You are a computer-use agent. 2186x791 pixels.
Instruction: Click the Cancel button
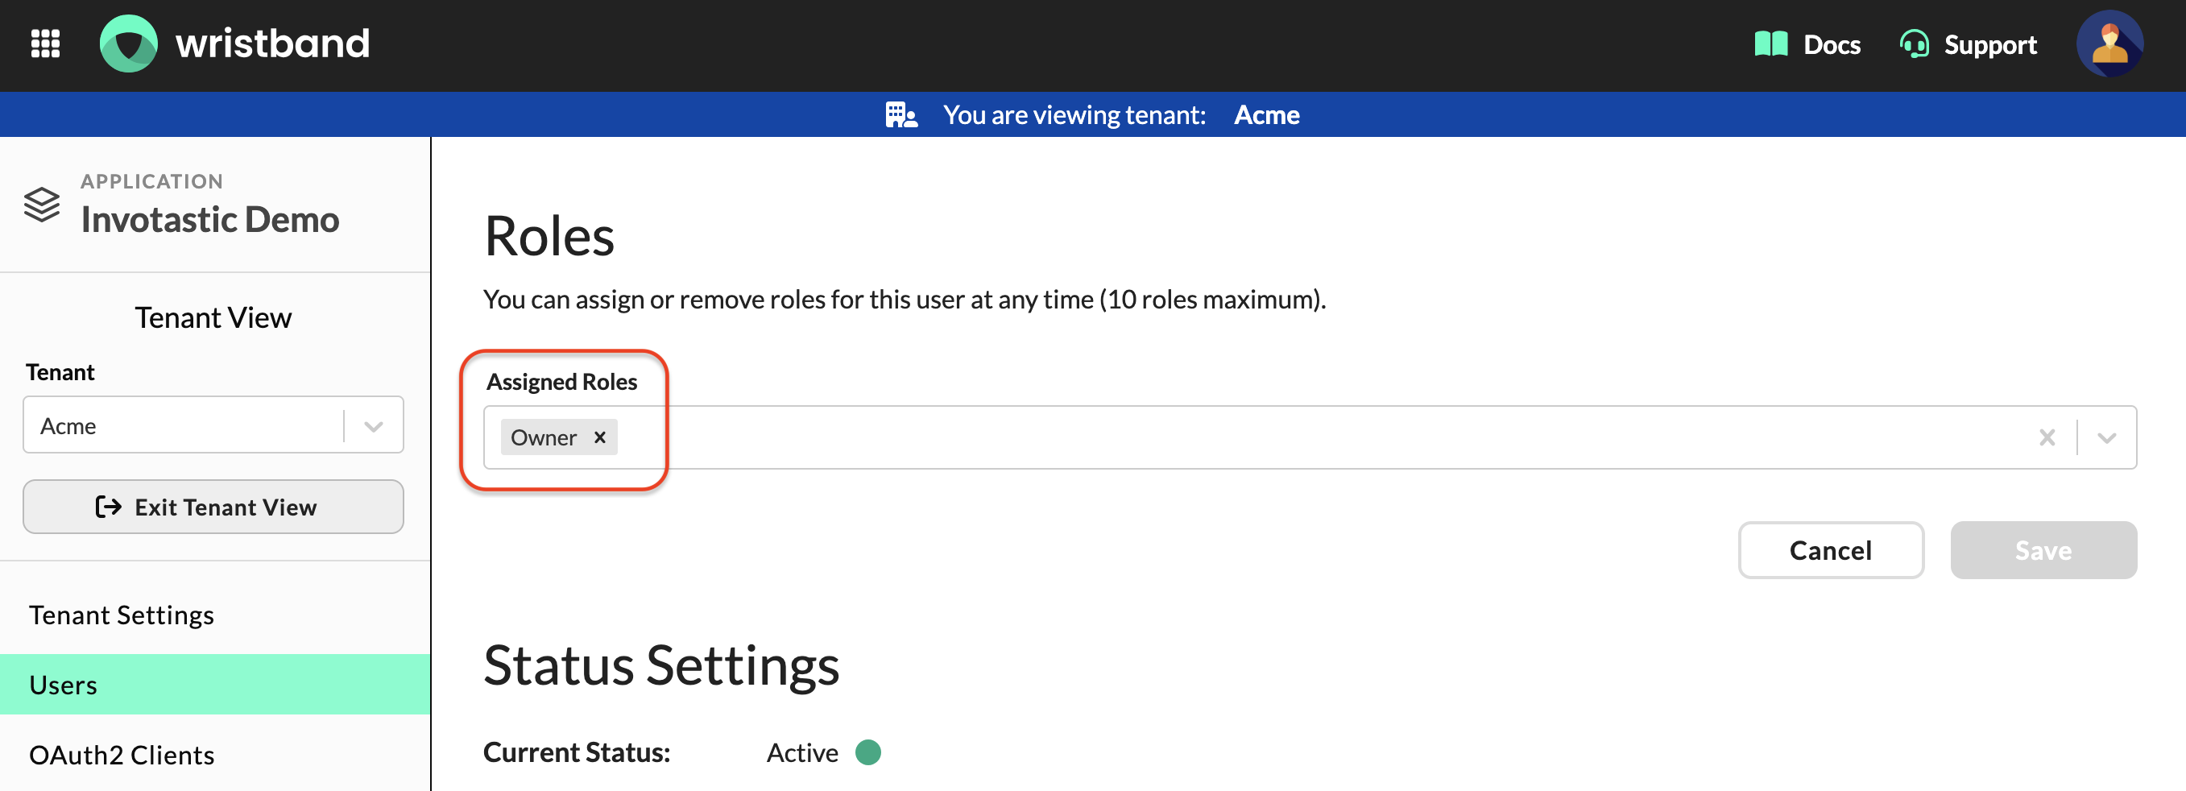[1831, 550]
